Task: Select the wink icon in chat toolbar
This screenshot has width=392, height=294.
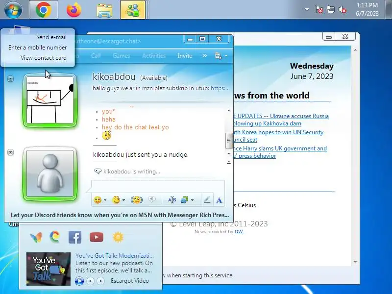Action: point(116,200)
